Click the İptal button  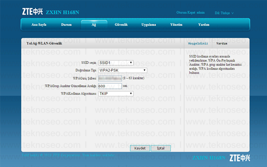coord(161,148)
